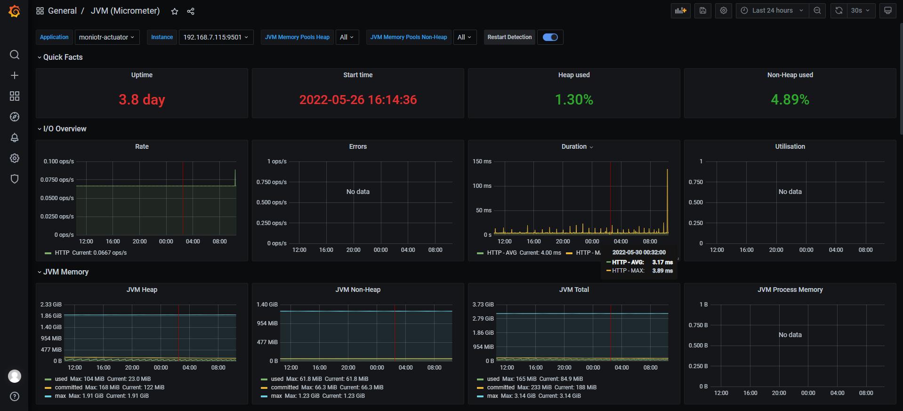Viewport: 903px width, 411px height.
Task: Cycle view mode with monitor icon
Action: click(888, 10)
